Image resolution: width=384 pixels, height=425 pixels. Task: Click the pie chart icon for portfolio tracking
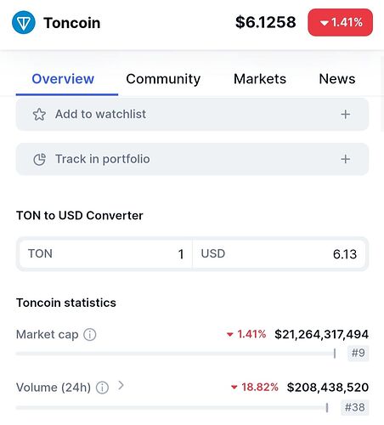coord(39,159)
